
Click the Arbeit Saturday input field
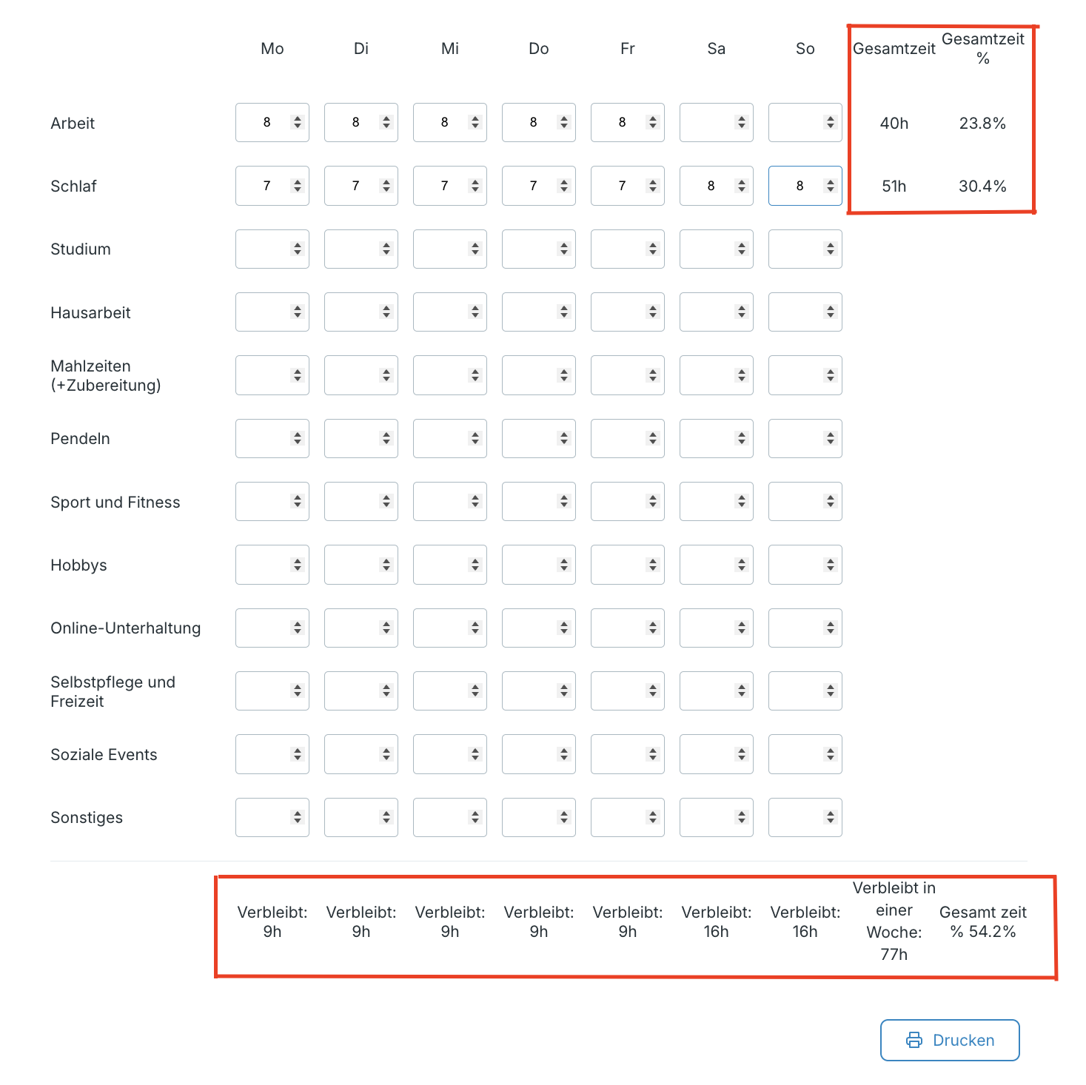pos(716,122)
